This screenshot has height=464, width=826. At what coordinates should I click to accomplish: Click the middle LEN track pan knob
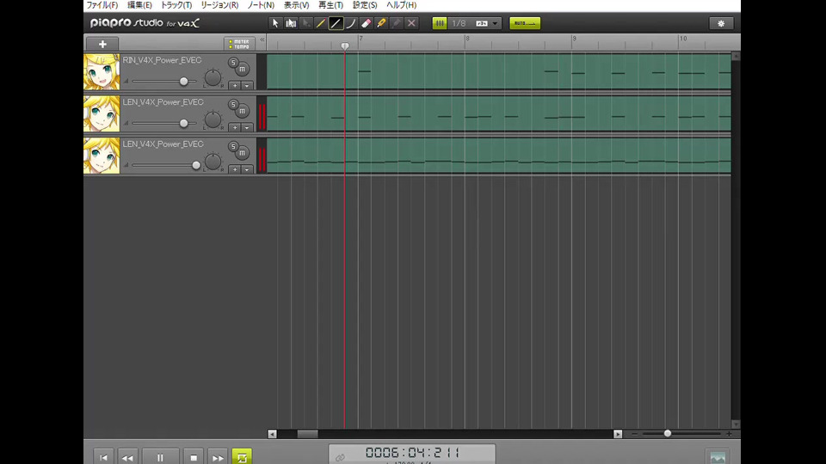213,120
